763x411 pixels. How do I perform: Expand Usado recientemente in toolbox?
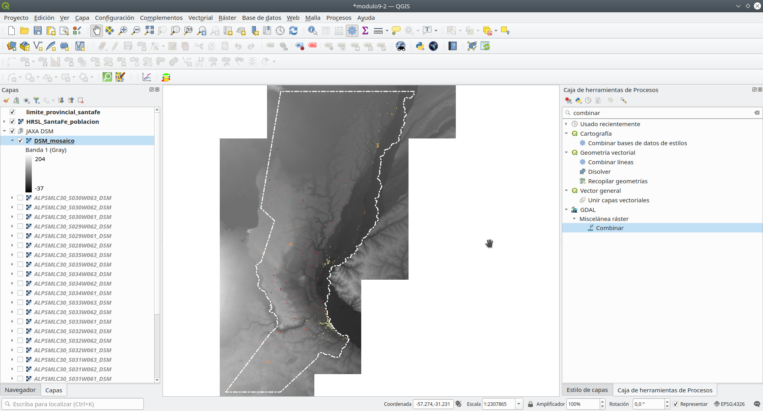click(566, 124)
